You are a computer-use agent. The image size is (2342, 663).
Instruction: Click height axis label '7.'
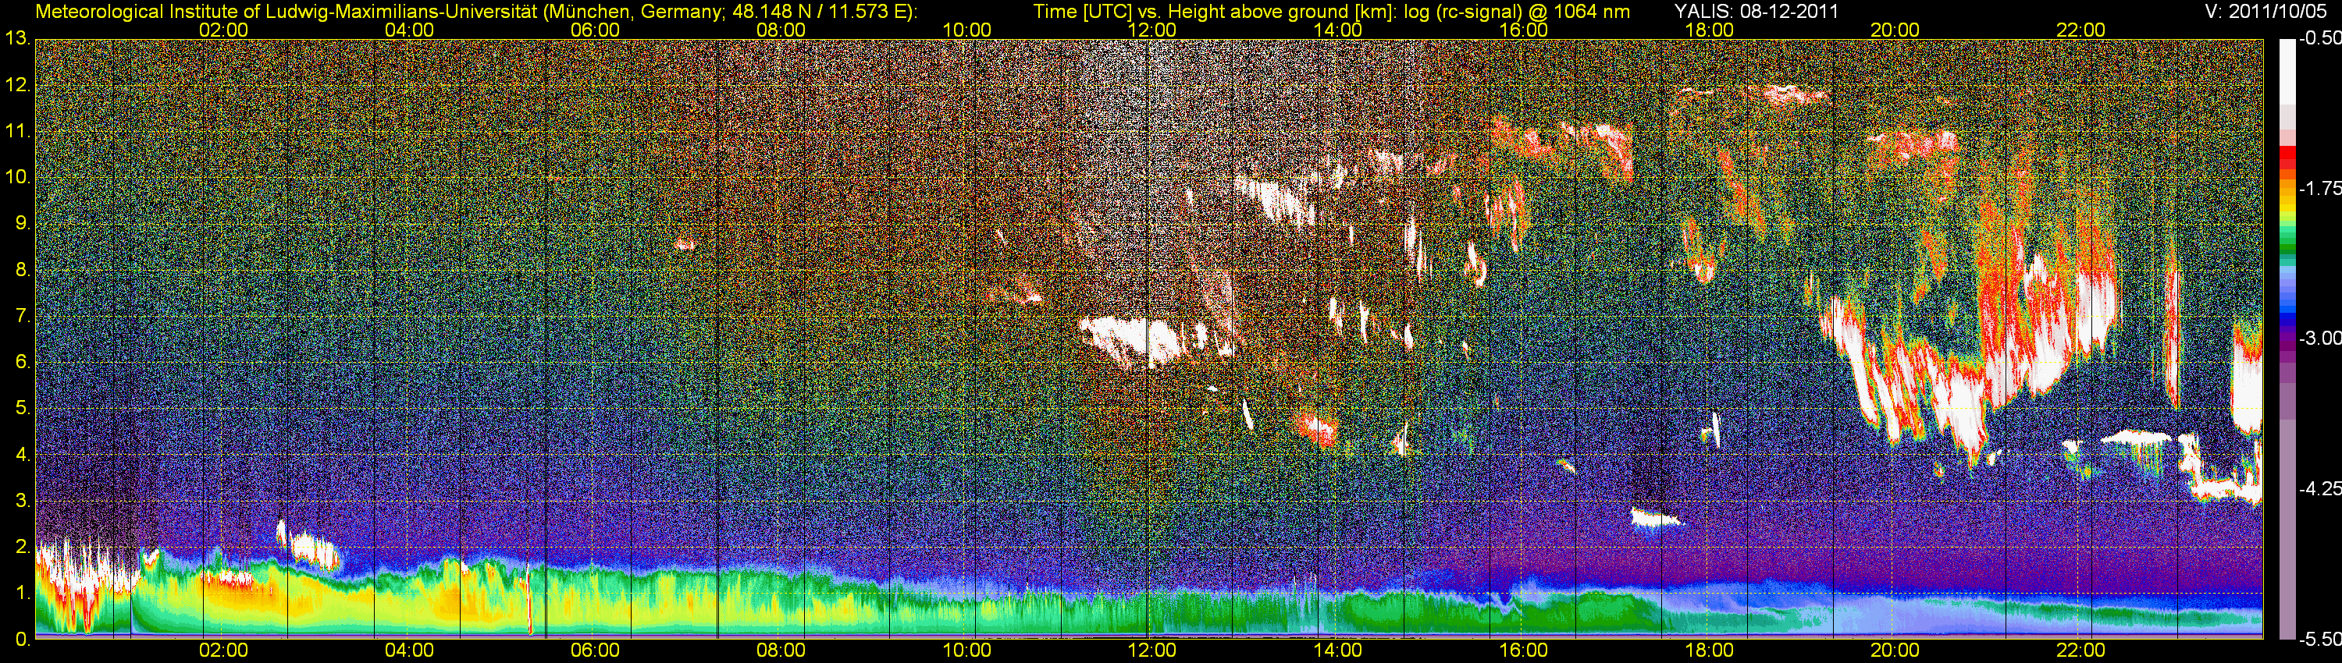23,316
